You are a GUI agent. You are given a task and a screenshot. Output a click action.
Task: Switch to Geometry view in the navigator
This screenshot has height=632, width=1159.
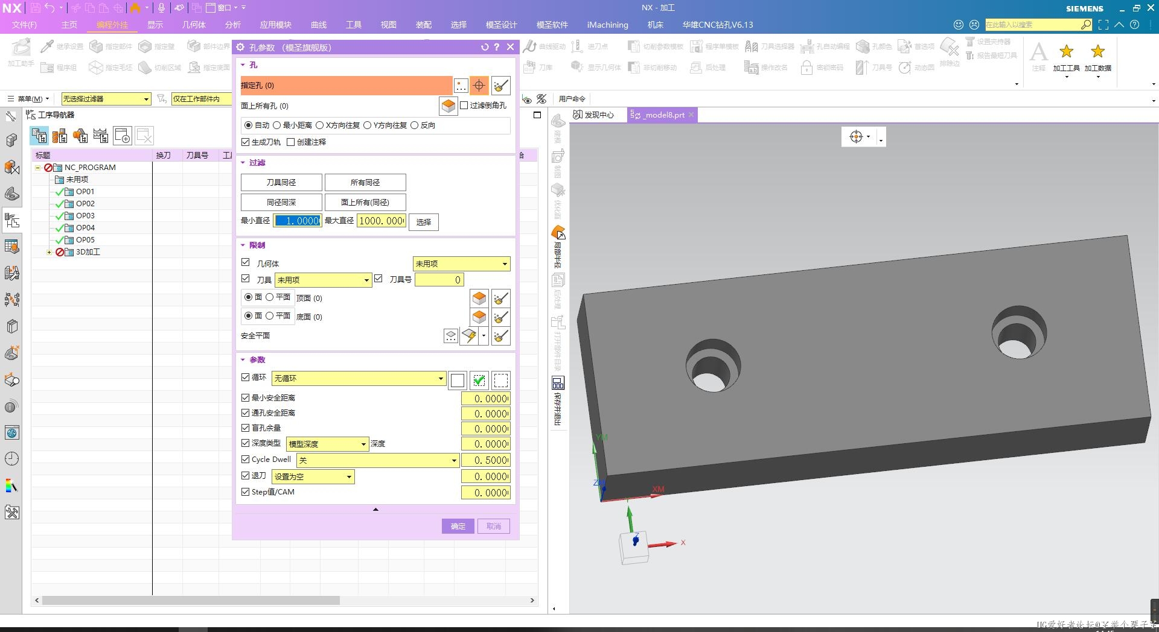[x=80, y=136]
